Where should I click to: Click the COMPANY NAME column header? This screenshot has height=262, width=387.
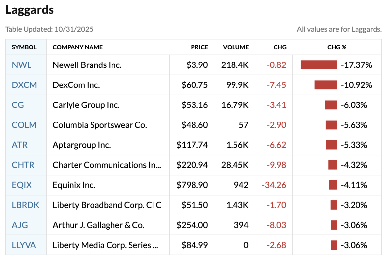tap(78, 47)
